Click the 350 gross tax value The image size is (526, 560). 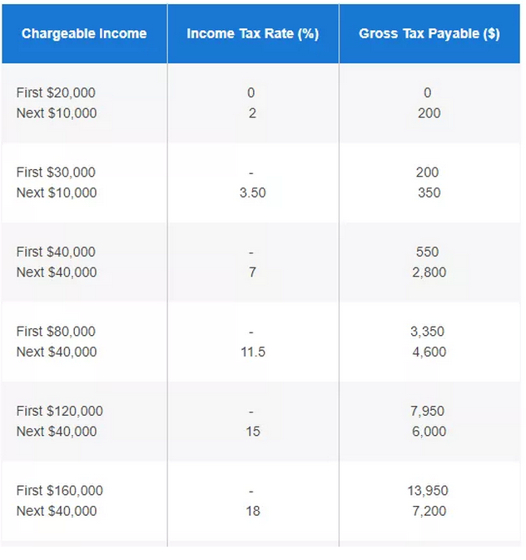pos(429,193)
